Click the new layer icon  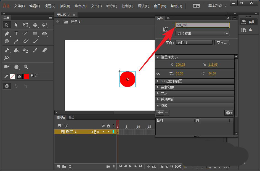[x=59, y=167]
